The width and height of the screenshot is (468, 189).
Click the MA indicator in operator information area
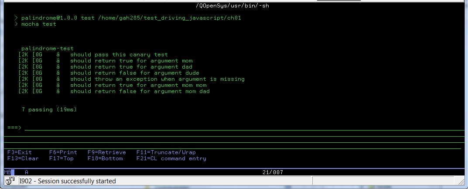(9, 172)
